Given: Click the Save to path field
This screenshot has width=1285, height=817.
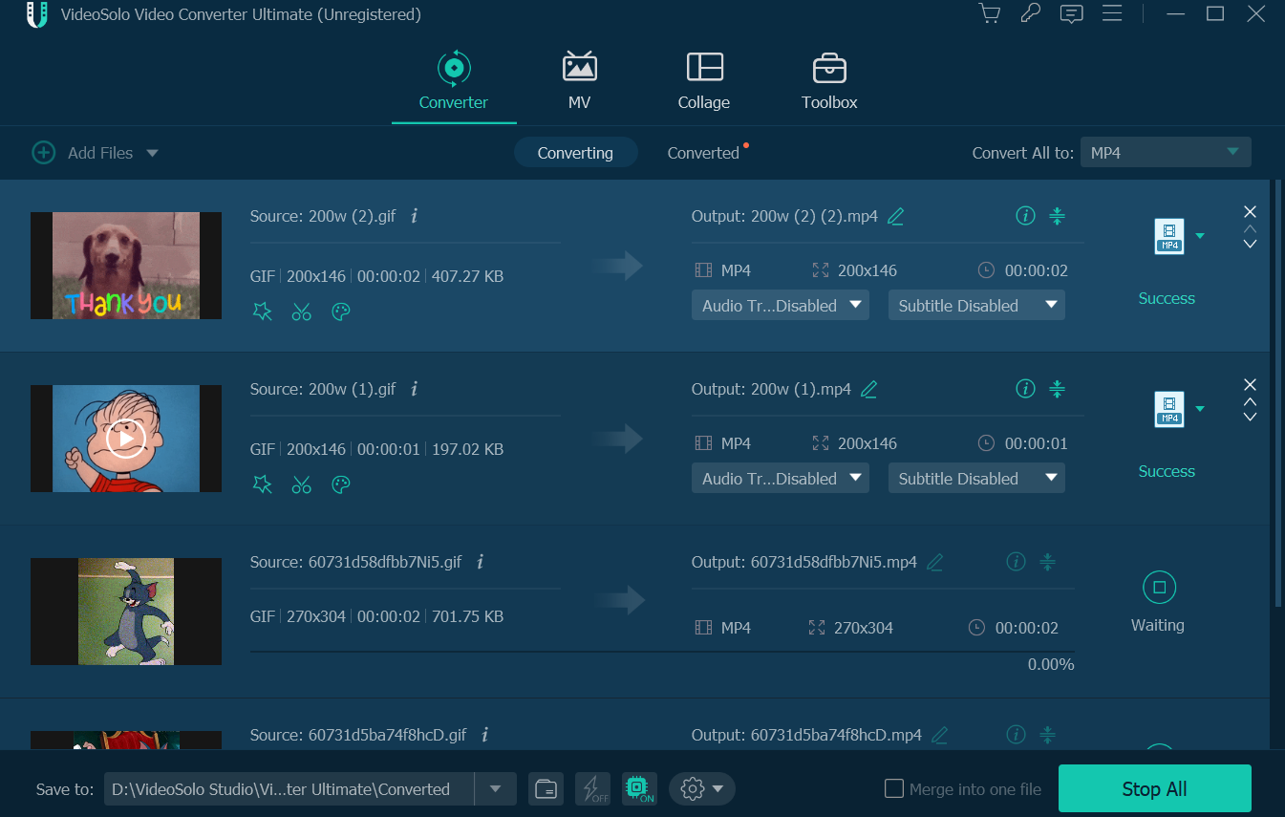Looking at the screenshot, I should pos(289,789).
